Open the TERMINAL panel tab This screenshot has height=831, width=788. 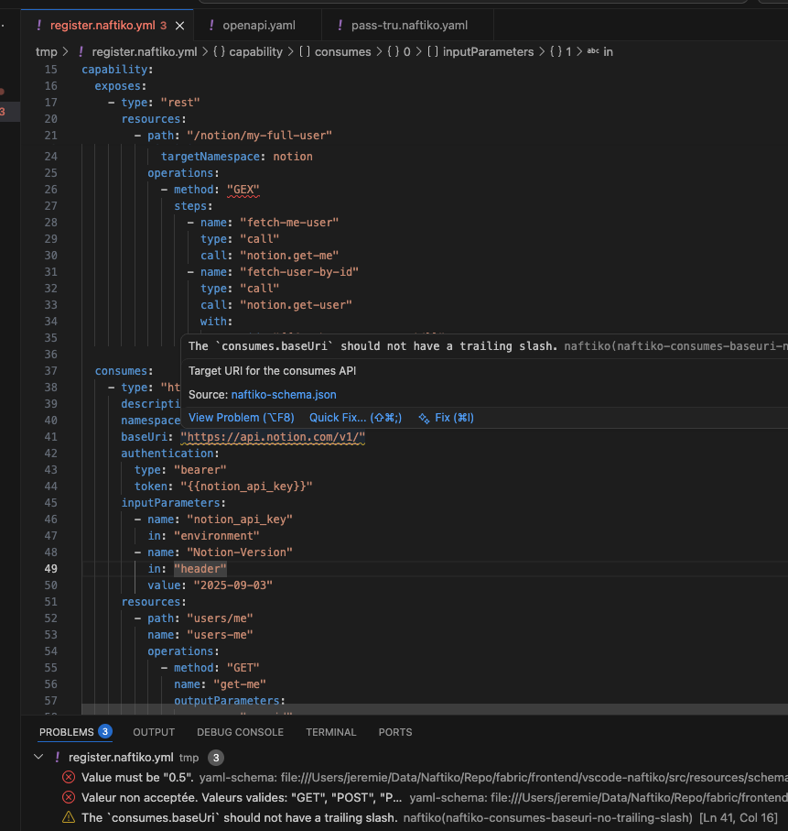coord(330,731)
